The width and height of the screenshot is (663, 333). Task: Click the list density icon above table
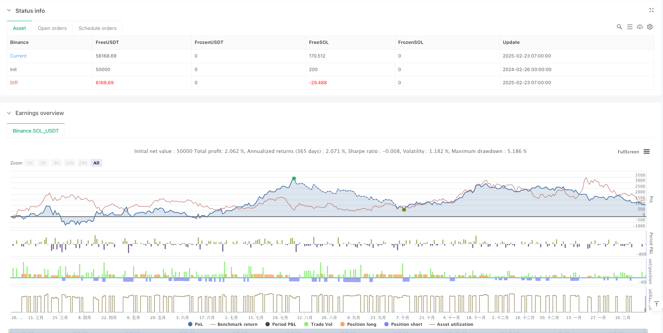point(629,27)
